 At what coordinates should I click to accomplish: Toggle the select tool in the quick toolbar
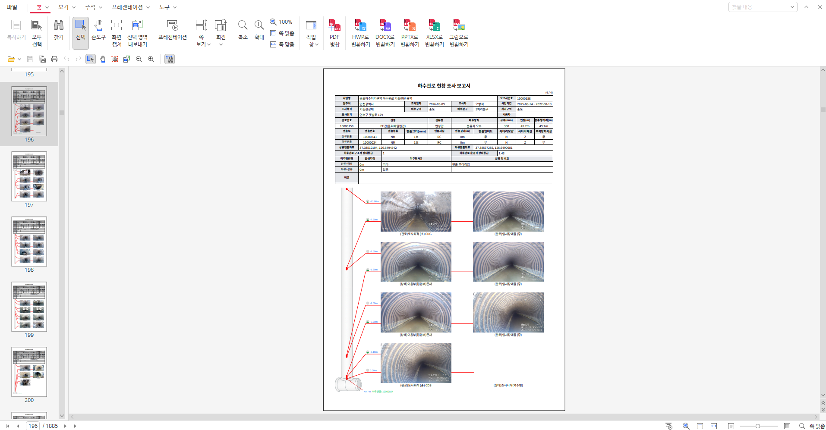click(91, 59)
